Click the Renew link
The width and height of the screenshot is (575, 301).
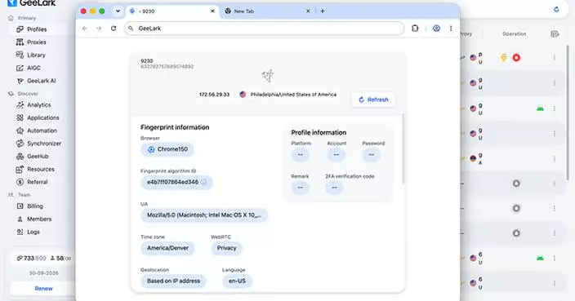coord(43,289)
